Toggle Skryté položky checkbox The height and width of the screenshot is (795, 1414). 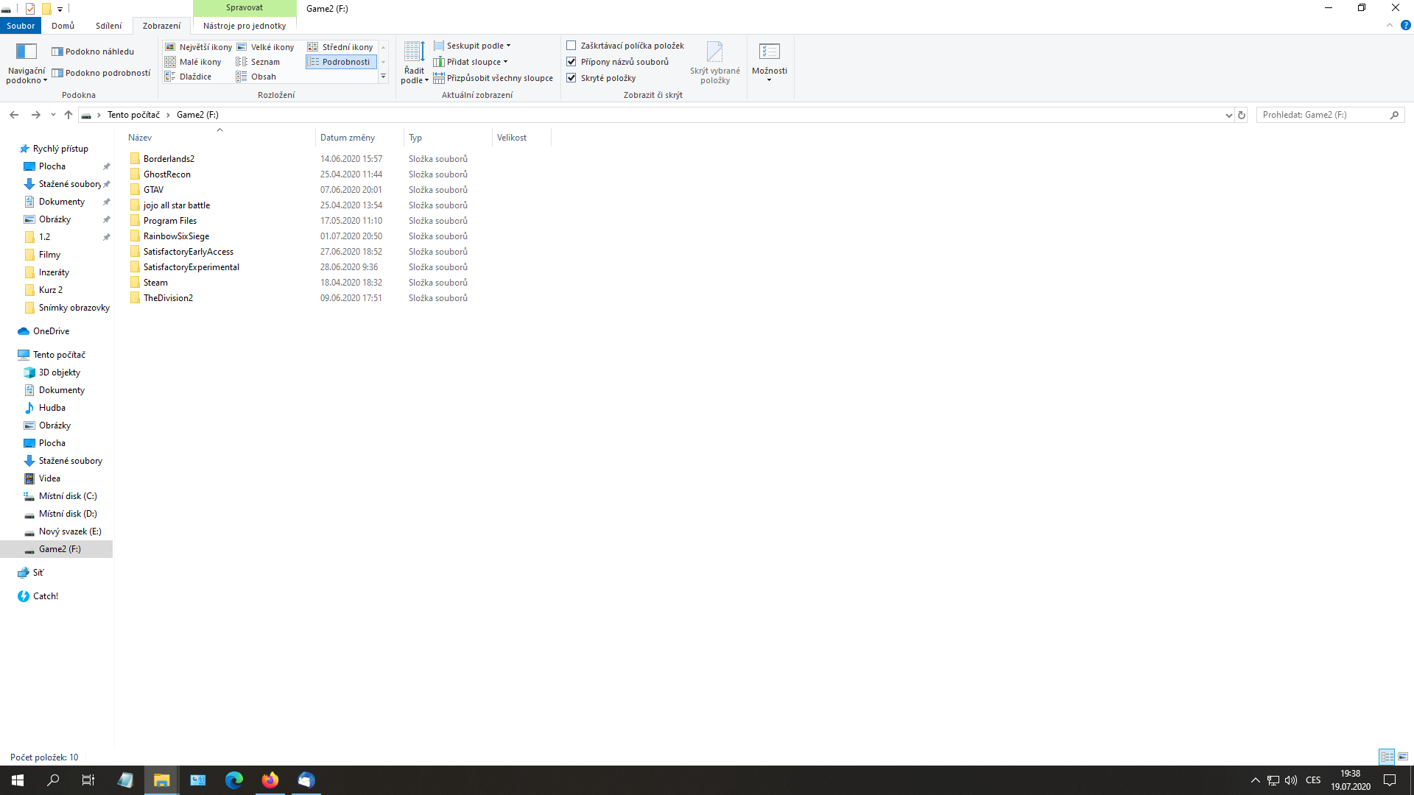pos(571,78)
